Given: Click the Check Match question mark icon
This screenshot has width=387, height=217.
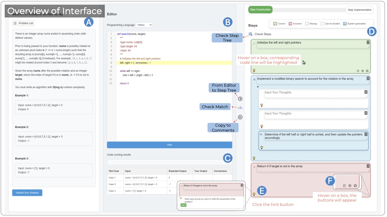Looking at the screenshot, I should 240,108.
